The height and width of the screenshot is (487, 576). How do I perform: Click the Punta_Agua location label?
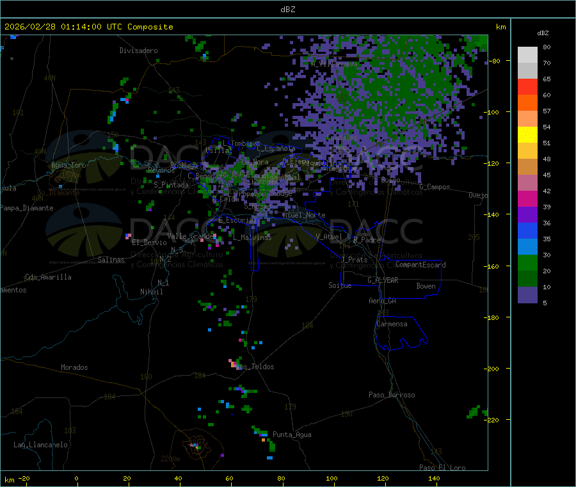pos(292,435)
